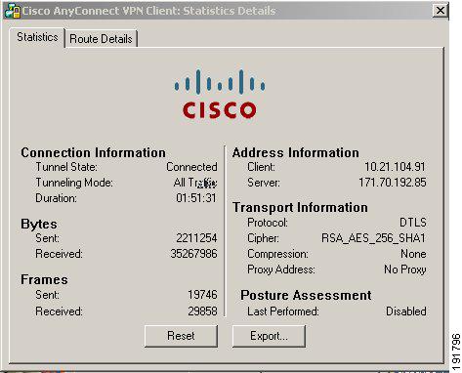Click the AnyConnect padlock title bar icon
The image size is (462, 373).
[13, 11]
